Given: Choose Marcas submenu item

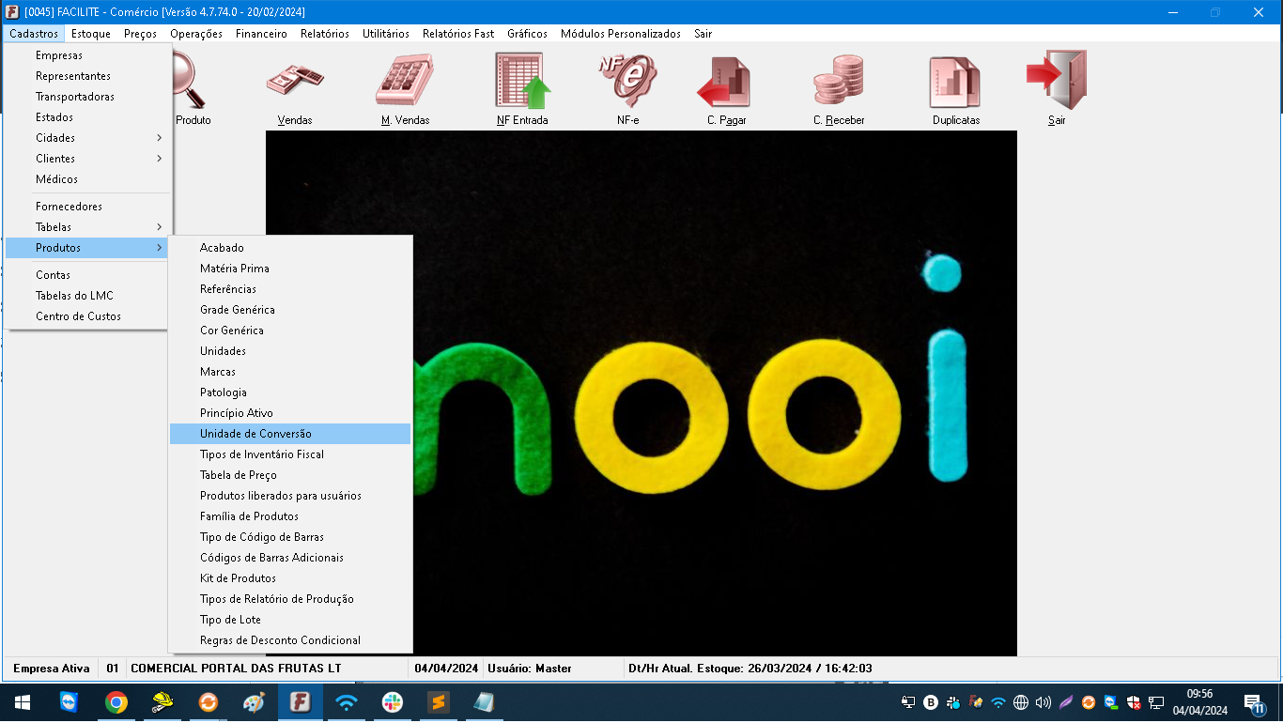Looking at the screenshot, I should (x=290, y=372).
